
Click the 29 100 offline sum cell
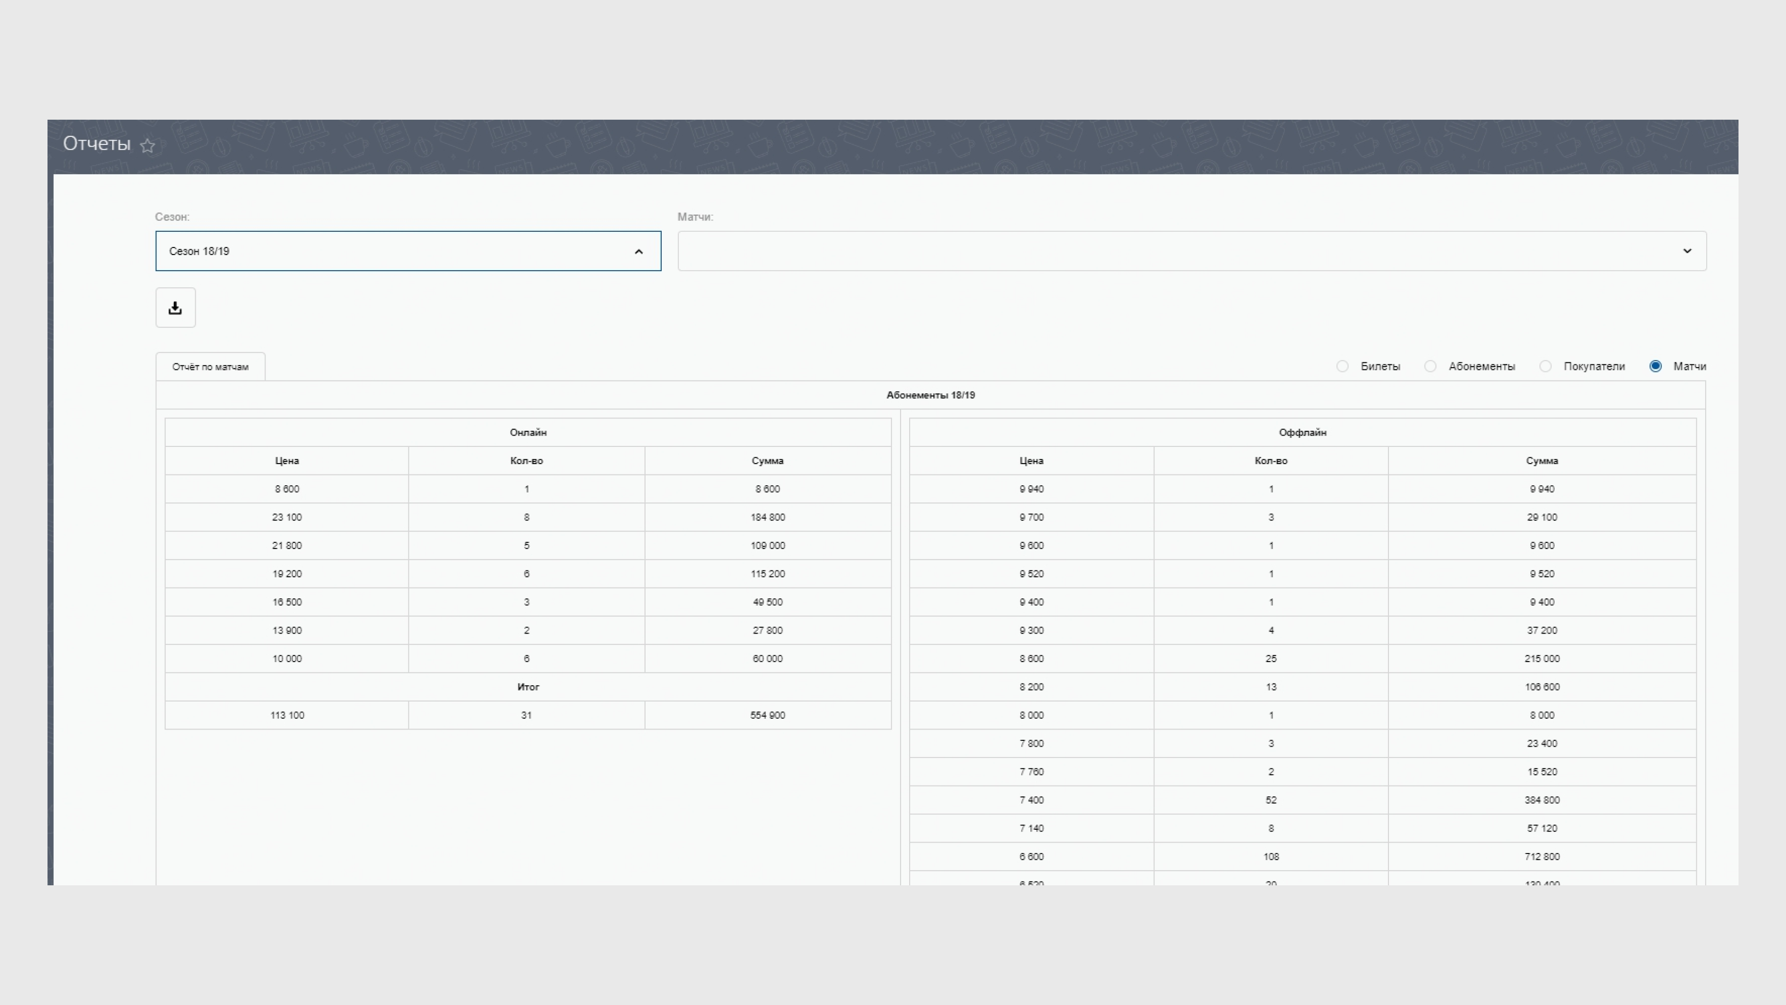pyautogui.click(x=1542, y=518)
